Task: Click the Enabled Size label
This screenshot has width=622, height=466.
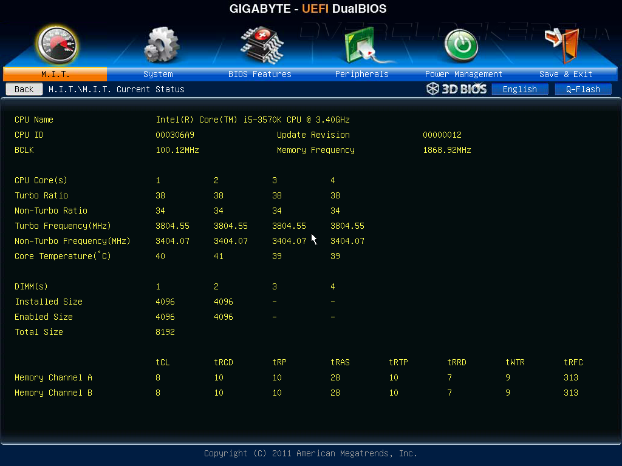Action: click(44, 317)
